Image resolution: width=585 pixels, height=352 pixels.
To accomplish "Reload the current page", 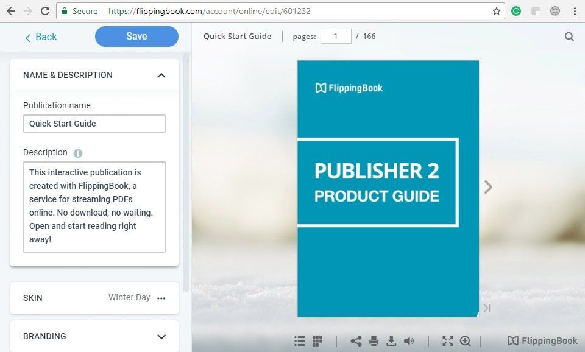I will [x=45, y=11].
